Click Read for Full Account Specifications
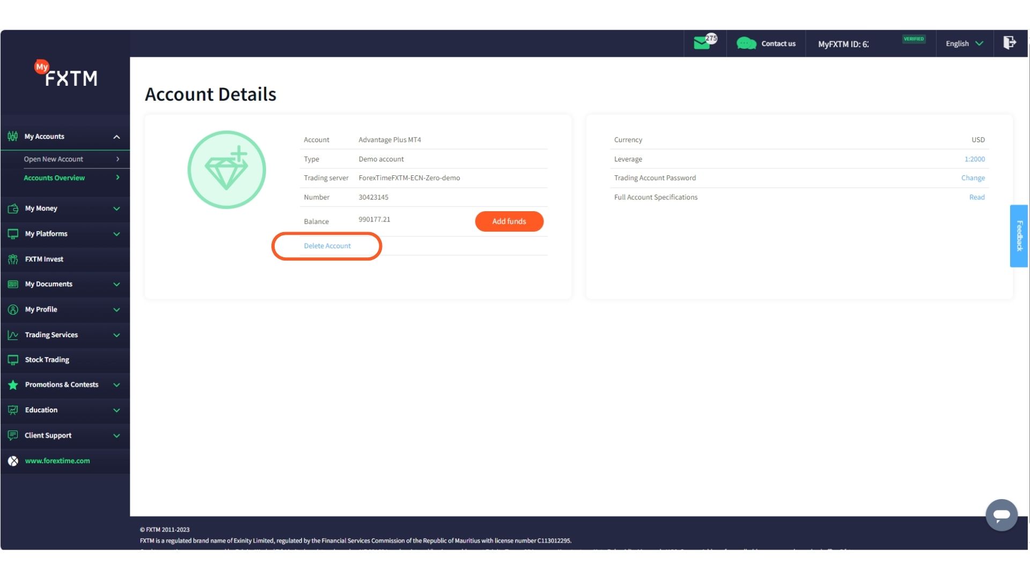Image resolution: width=1030 pixels, height=579 pixels. click(x=976, y=197)
